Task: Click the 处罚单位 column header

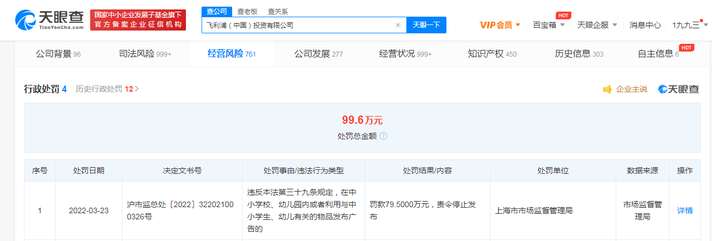Action: (553, 170)
